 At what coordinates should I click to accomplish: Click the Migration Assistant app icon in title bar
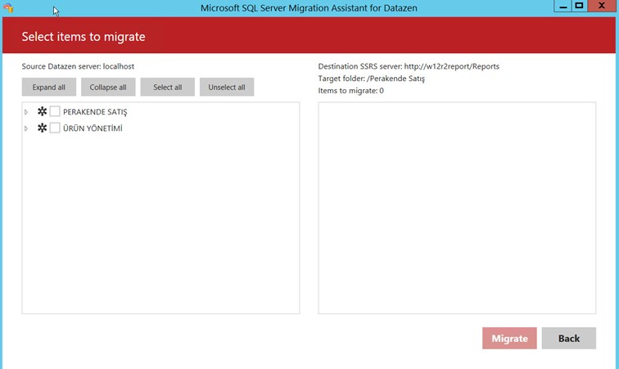9,7
